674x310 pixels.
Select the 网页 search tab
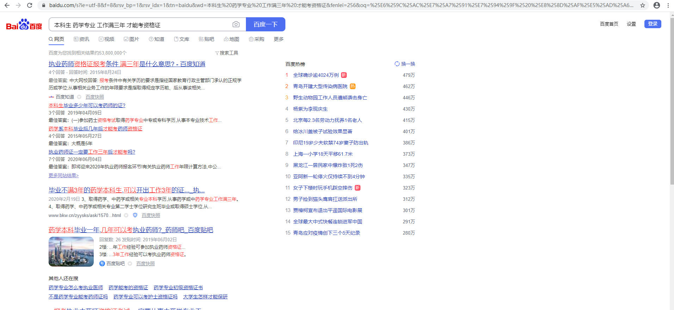click(x=56, y=39)
